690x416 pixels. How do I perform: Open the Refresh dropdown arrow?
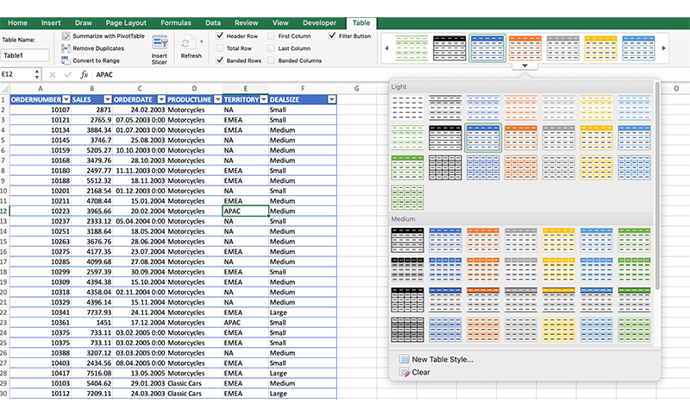[202, 41]
